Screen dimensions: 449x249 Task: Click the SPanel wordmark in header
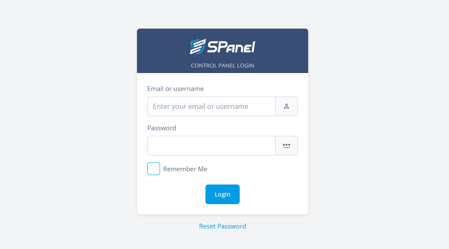click(231, 47)
